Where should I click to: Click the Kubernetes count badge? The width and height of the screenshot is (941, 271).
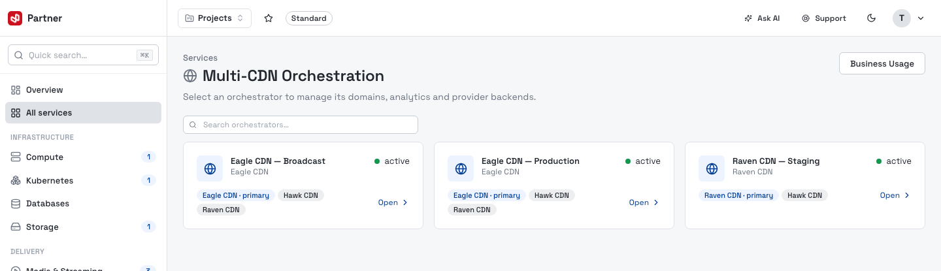point(149,180)
